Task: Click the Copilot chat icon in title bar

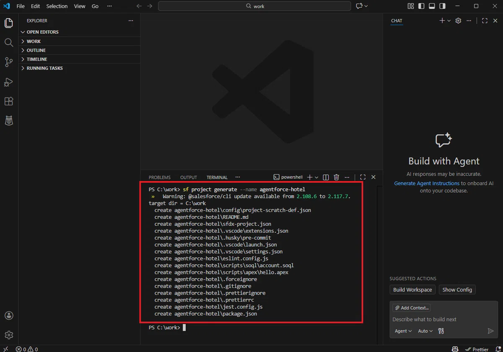Action: 359,6
